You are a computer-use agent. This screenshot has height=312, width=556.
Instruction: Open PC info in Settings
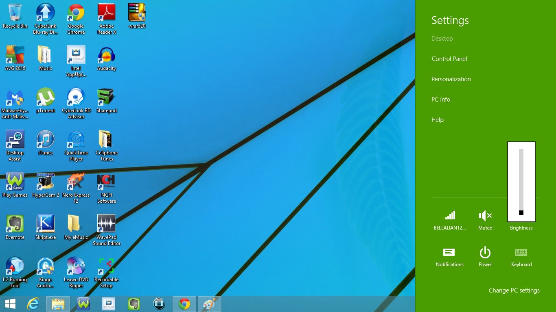coord(441,100)
